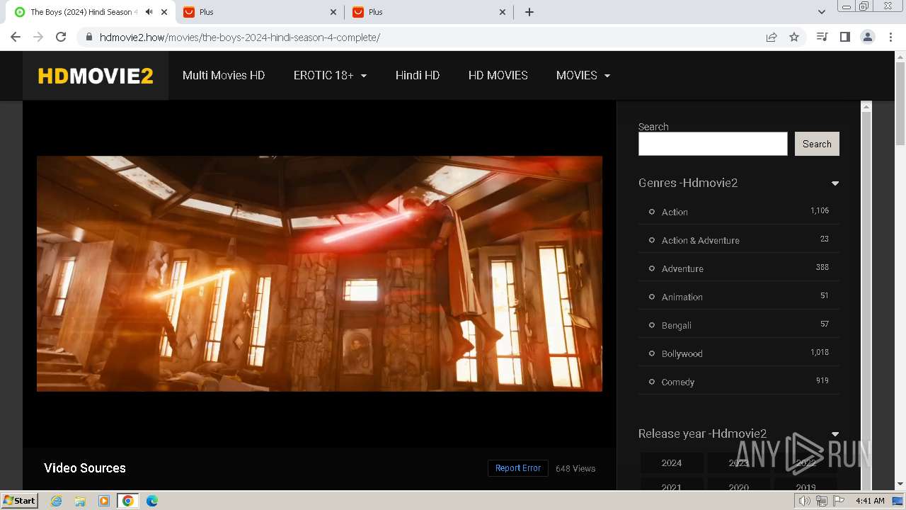Open HD MOVIES menu item
The image size is (906, 510).
pyautogui.click(x=498, y=75)
